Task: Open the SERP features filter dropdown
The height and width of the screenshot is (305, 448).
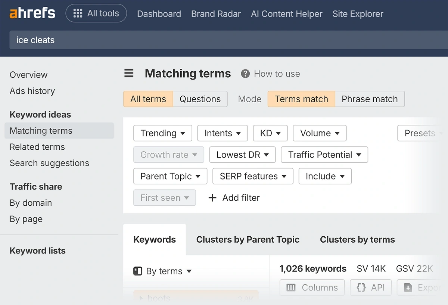Action: coord(253,176)
